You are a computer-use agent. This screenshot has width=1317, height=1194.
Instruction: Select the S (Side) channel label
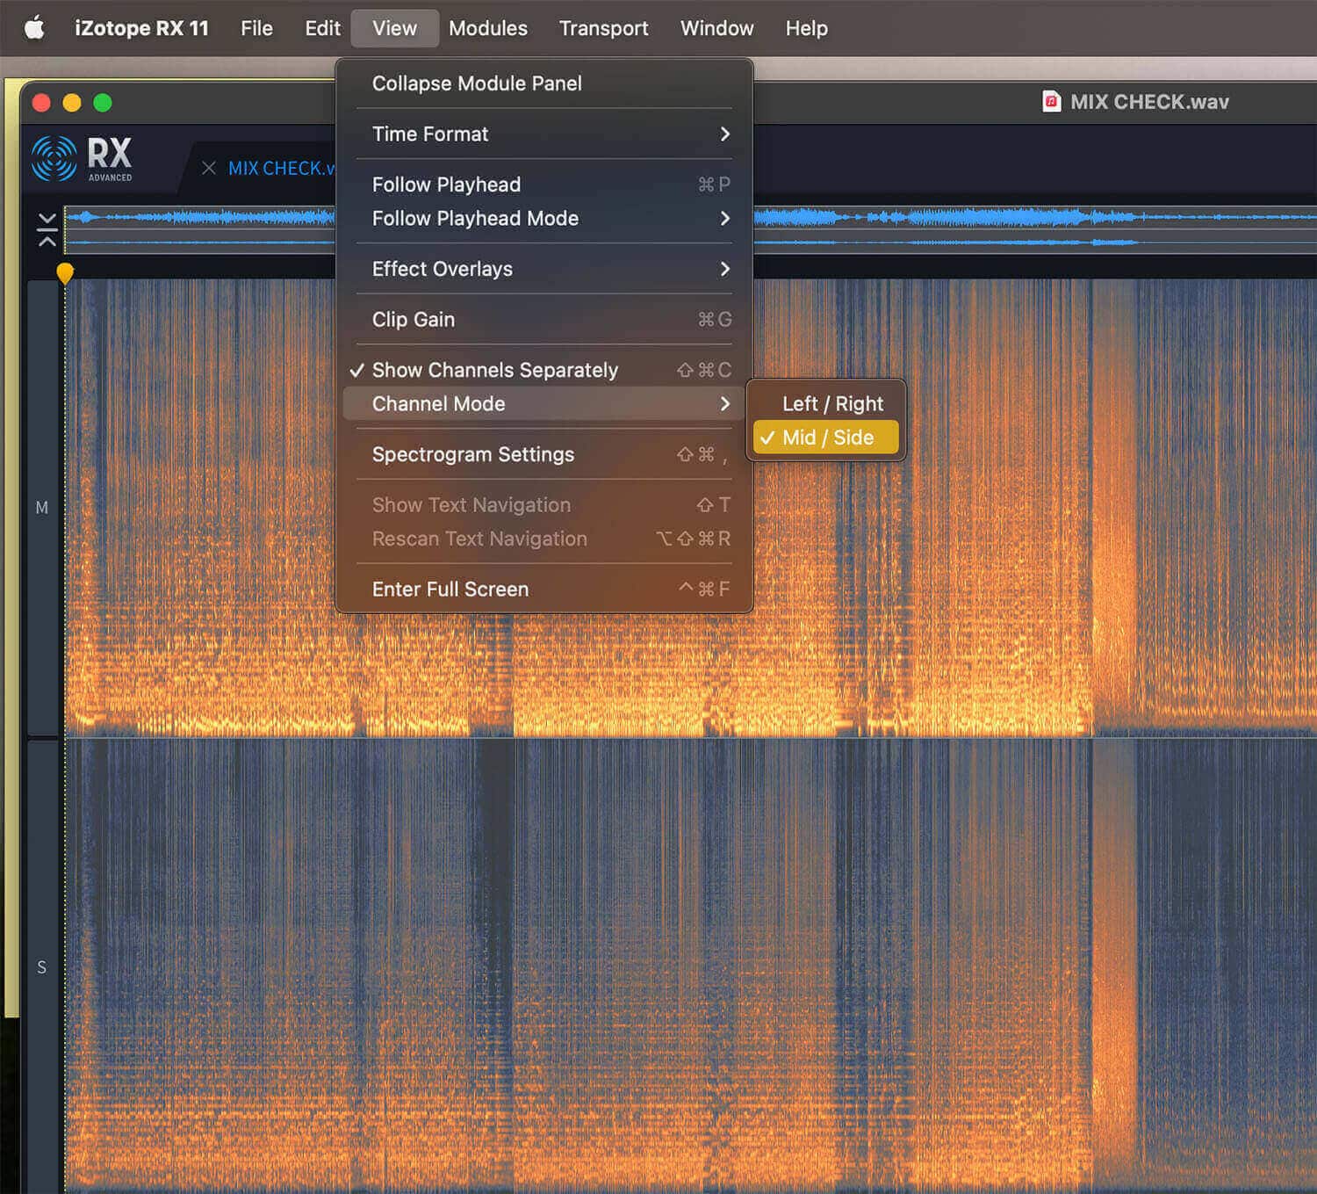click(41, 967)
